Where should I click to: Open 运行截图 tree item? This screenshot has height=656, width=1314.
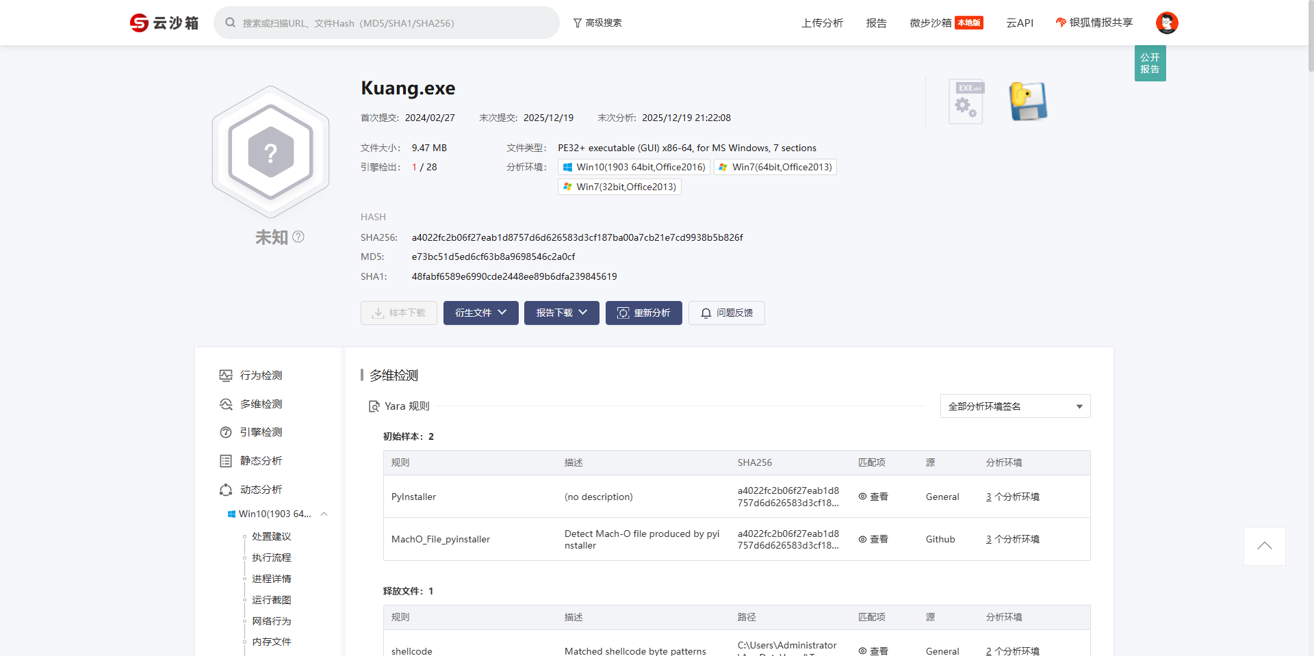[272, 600]
